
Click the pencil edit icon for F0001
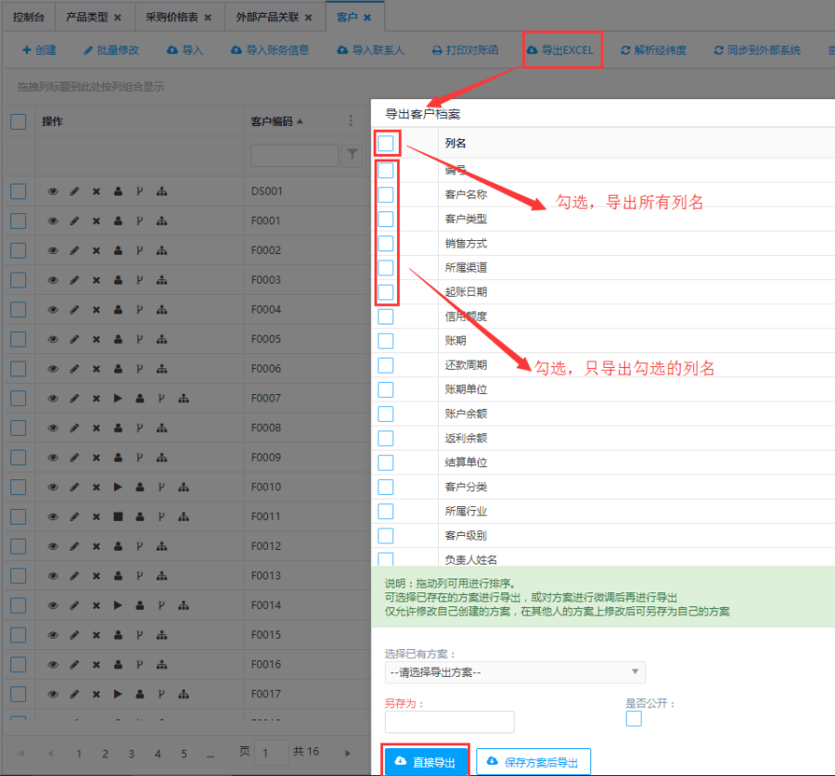(74, 222)
